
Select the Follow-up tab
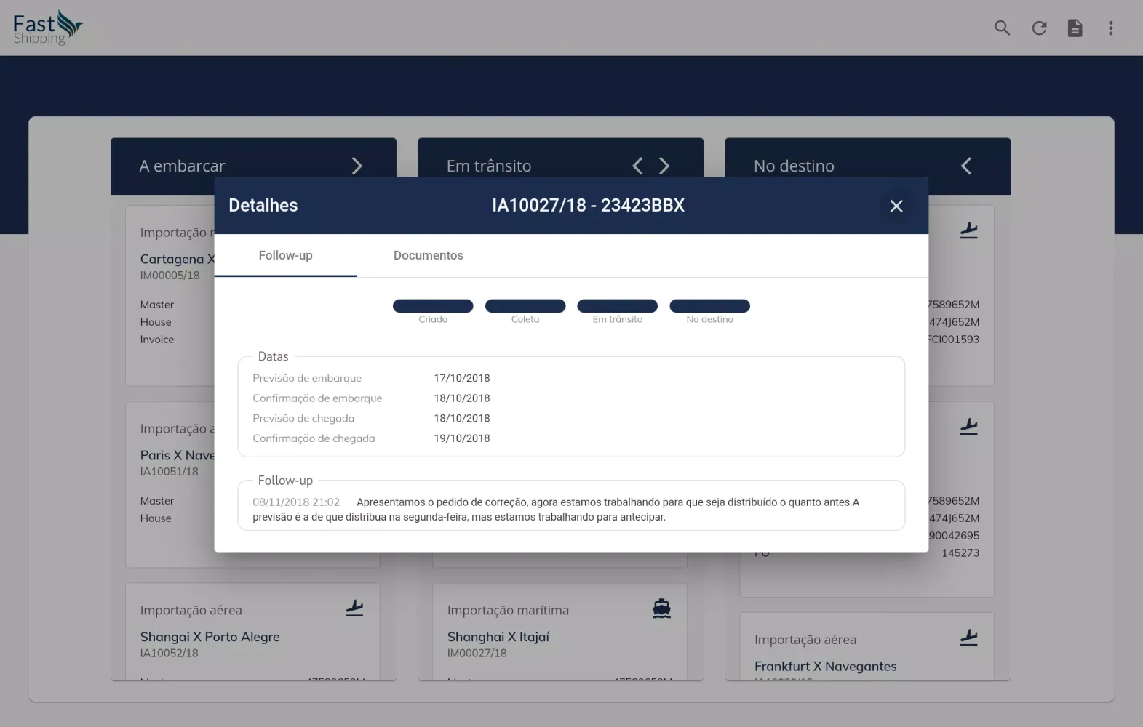(x=285, y=255)
